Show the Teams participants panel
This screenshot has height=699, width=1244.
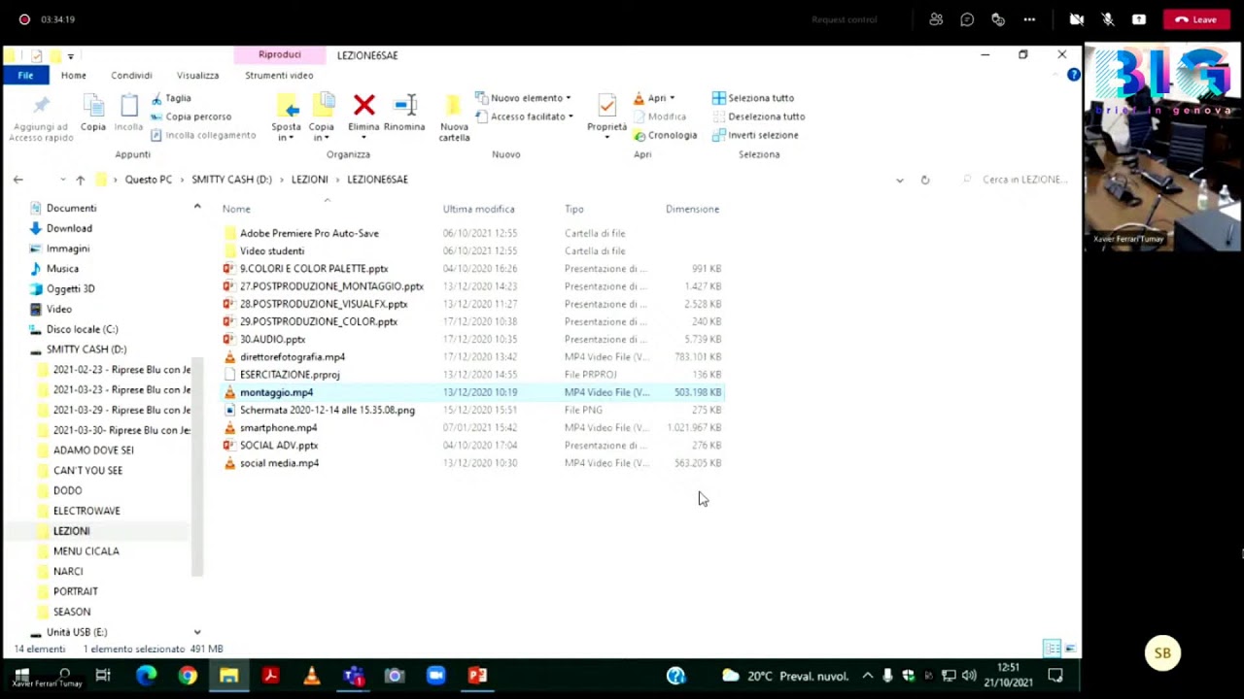click(936, 19)
